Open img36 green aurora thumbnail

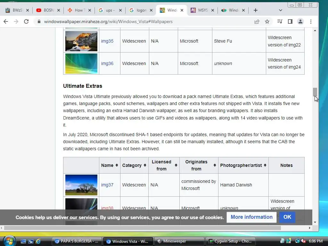pos(81,64)
